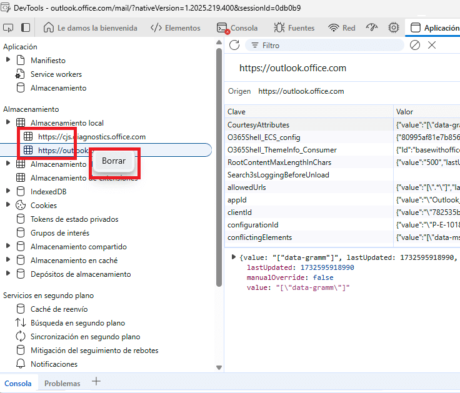Click the Service workers gear icon
Screen dimensions: 460x393
pos(20,74)
